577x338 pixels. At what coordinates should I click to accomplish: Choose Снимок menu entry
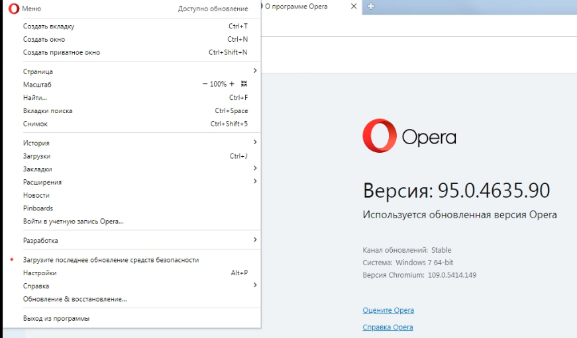coord(132,124)
